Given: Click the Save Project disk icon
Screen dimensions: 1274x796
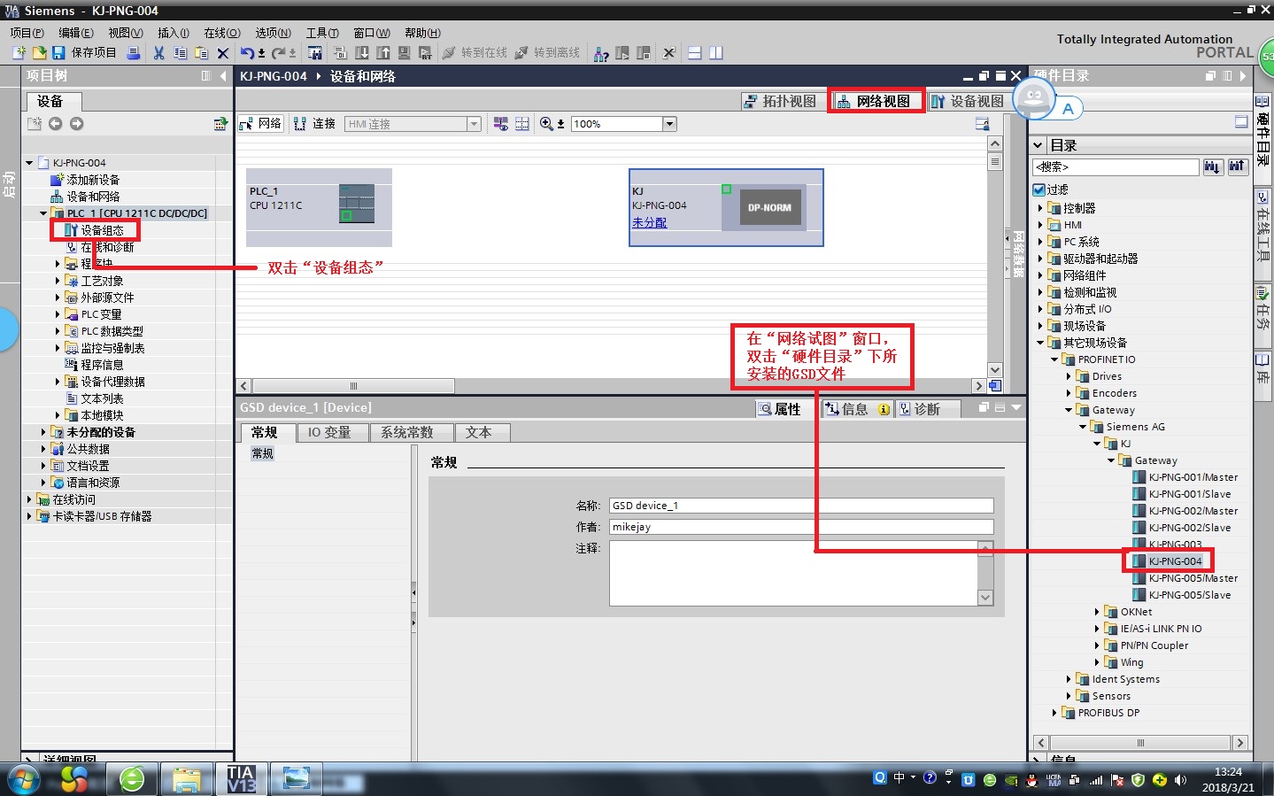Looking at the screenshot, I should click(58, 53).
